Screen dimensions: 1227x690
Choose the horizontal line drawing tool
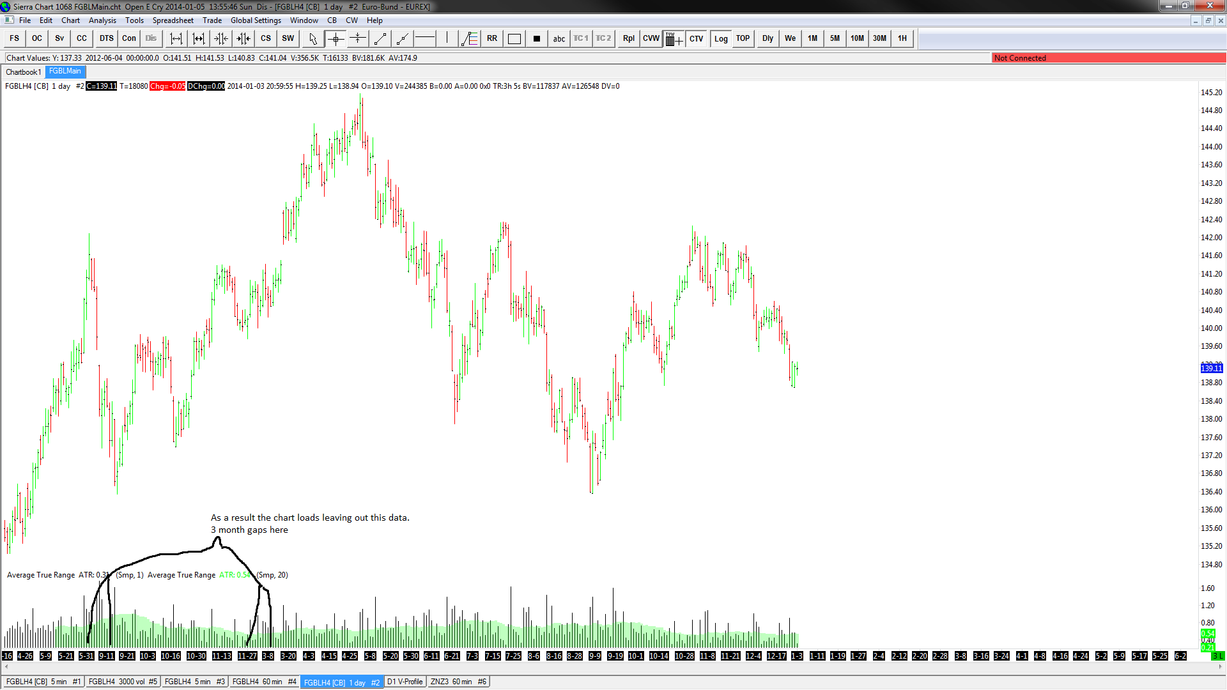[x=424, y=39]
